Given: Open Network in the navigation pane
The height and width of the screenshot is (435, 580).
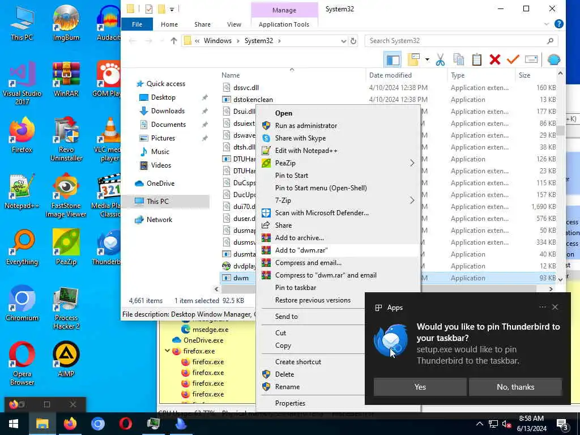Looking at the screenshot, I should [x=159, y=220].
